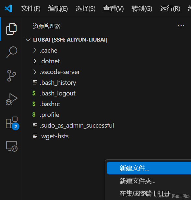This screenshot has width=191, height=200.
Task: Open the 文件(F) menu
Action: click(30, 8)
